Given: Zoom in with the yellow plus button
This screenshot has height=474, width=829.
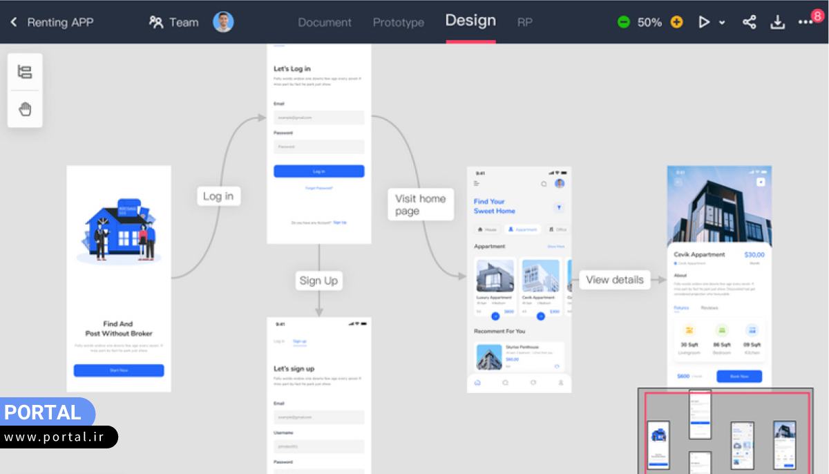Looking at the screenshot, I should point(677,22).
